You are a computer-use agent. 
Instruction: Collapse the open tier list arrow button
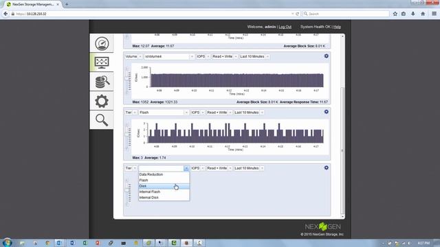pos(186,168)
